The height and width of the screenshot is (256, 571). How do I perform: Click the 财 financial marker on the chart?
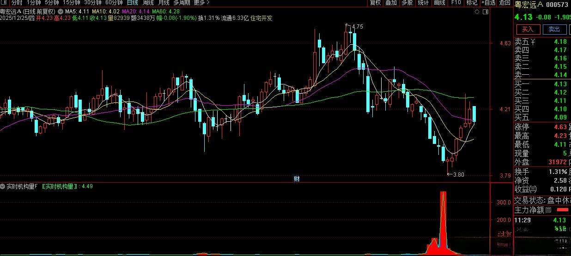(x=297, y=179)
